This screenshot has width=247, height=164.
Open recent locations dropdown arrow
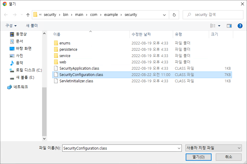point(22,15)
